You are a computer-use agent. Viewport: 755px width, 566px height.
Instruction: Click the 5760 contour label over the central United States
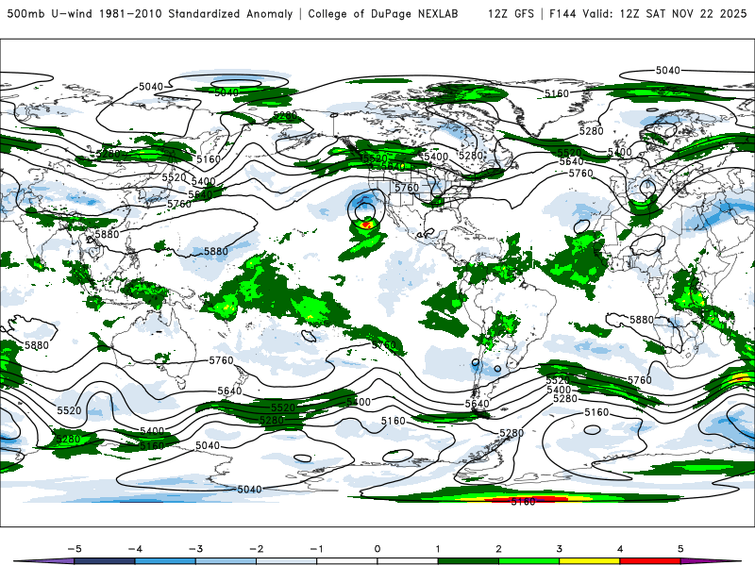(407, 188)
